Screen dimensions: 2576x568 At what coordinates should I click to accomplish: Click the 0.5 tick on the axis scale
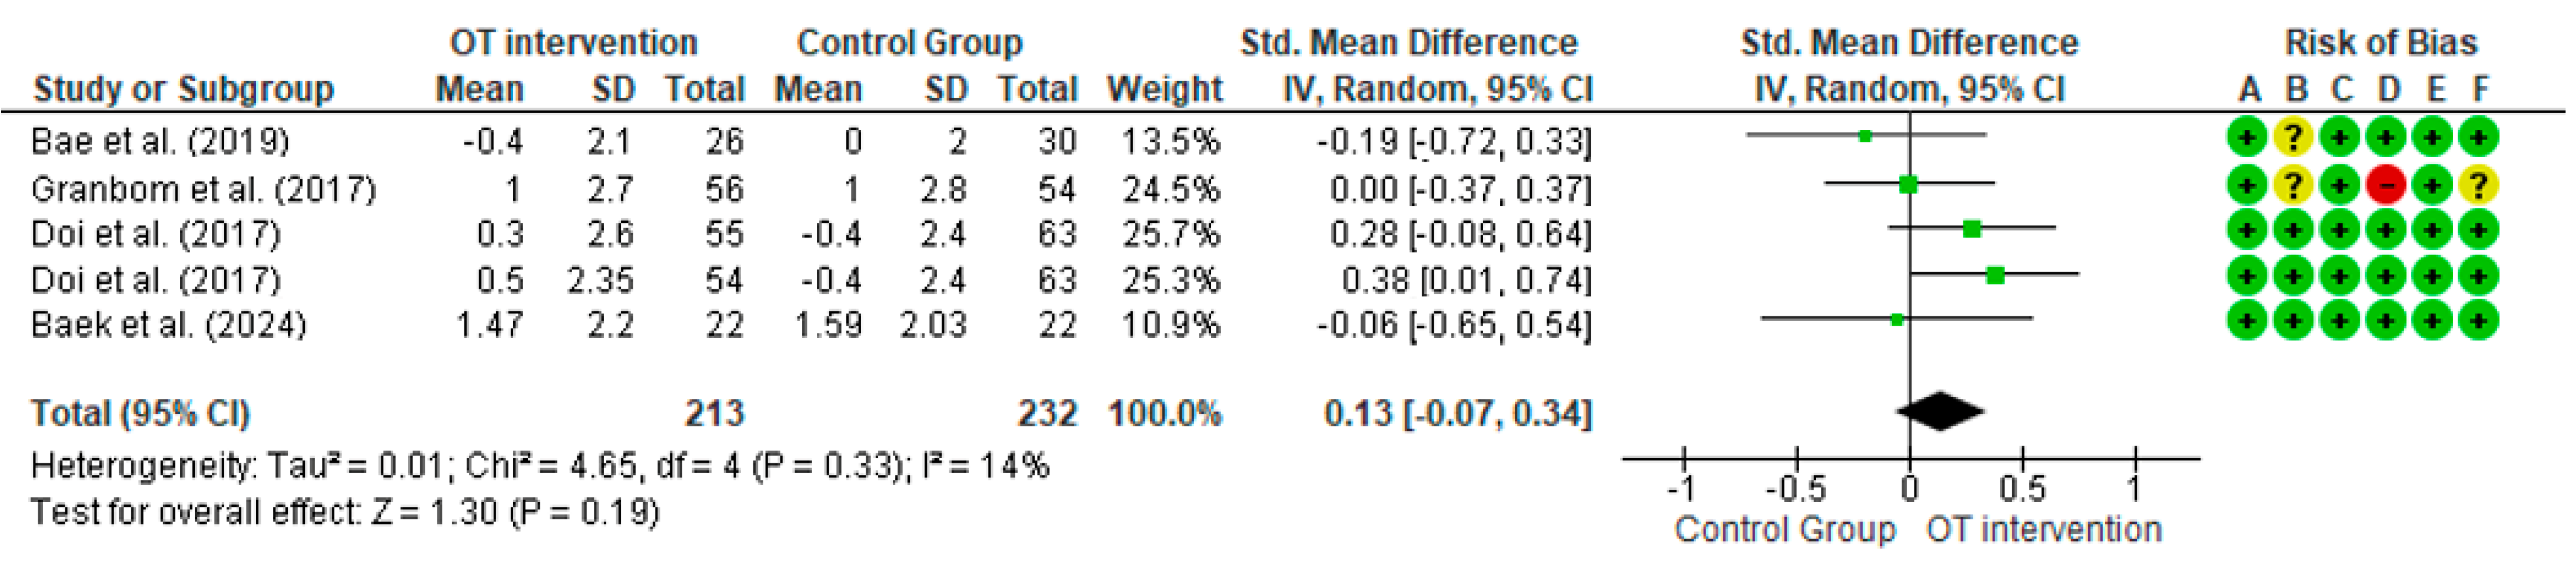(2022, 488)
